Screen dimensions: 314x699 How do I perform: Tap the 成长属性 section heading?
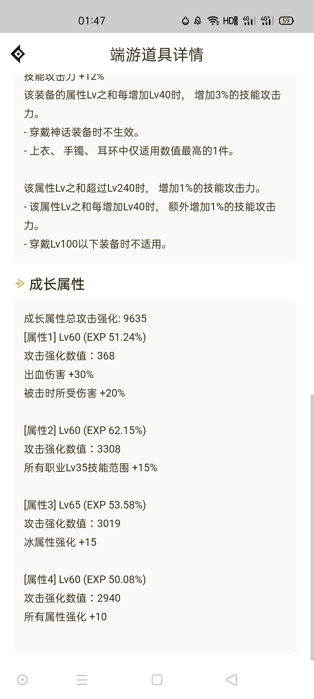[x=57, y=284]
